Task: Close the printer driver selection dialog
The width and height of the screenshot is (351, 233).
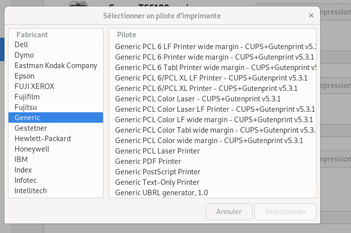Action: pos(311,15)
